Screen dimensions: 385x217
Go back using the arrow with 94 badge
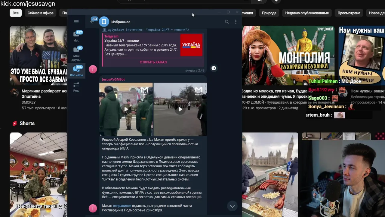tap(93, 21)
